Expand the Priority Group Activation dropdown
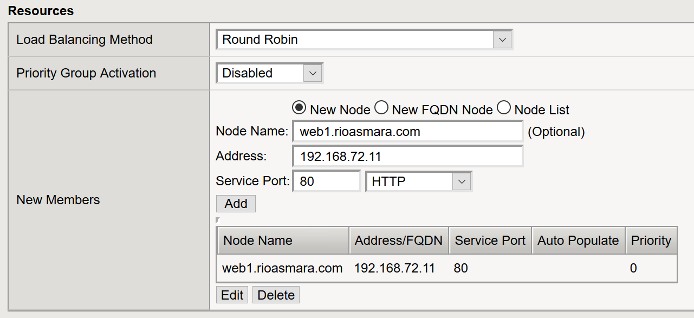The image size is (694, 318). (x=269, y=73)
